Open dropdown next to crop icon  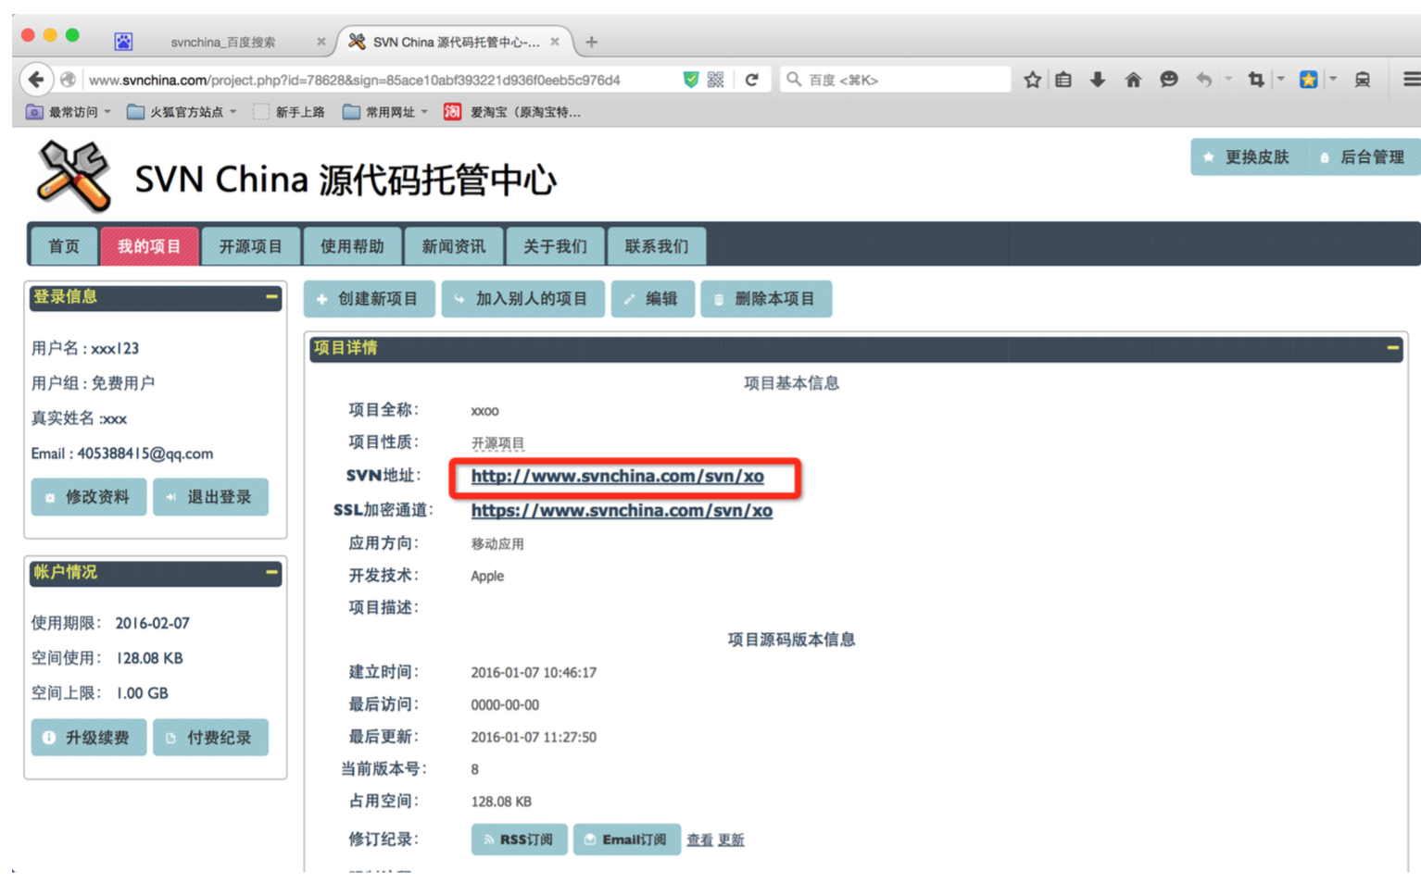tap(1281, 80)
